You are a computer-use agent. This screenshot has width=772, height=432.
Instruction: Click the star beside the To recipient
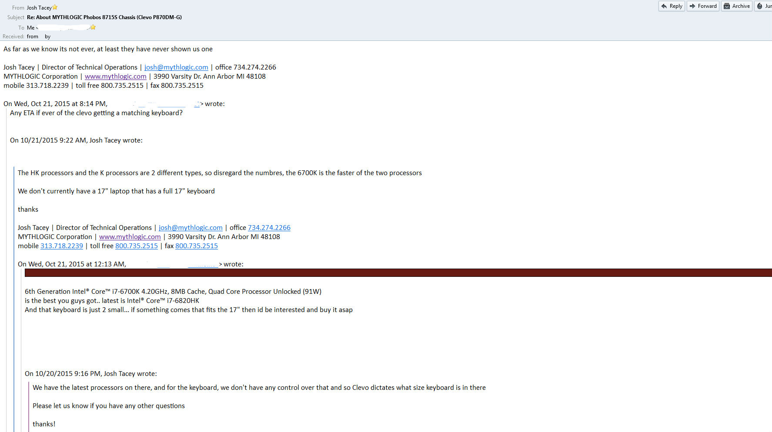point(93,27)
